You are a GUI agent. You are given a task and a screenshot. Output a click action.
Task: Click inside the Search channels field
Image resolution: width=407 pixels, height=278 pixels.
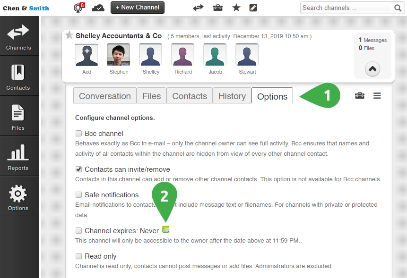point(345,8)
